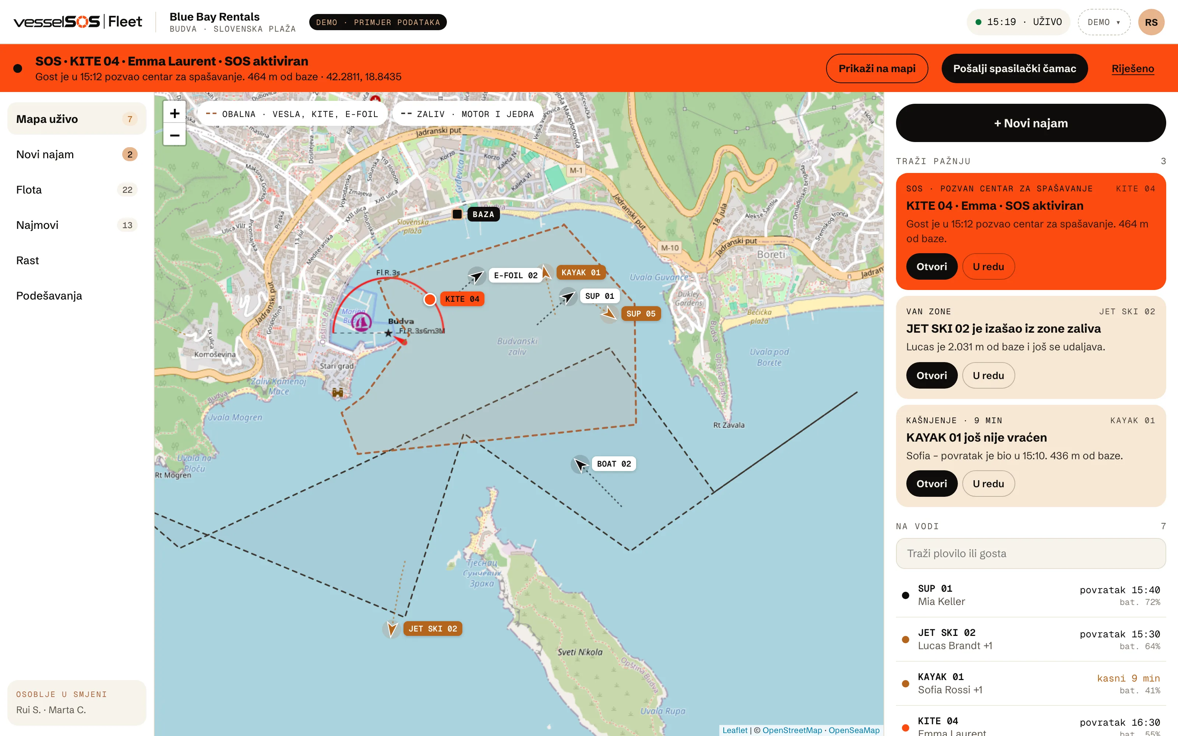The height and width of the screenshot is (736, 1178).
Task: Click the ZALIV zone legend chip
Action: (467, 114)
